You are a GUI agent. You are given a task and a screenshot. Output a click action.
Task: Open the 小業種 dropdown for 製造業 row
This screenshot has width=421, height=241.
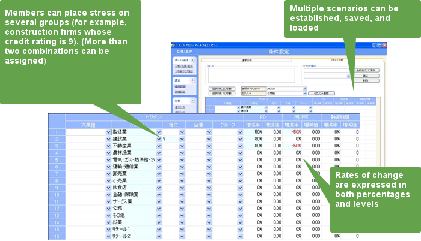(x=159, y=131)
